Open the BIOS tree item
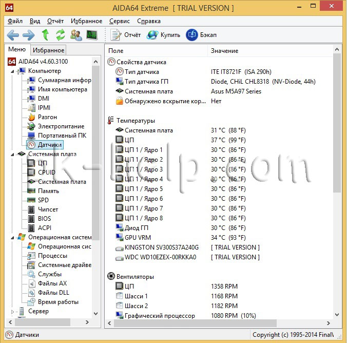The height and width of the screenshot is (343, 347). [40, 219]
